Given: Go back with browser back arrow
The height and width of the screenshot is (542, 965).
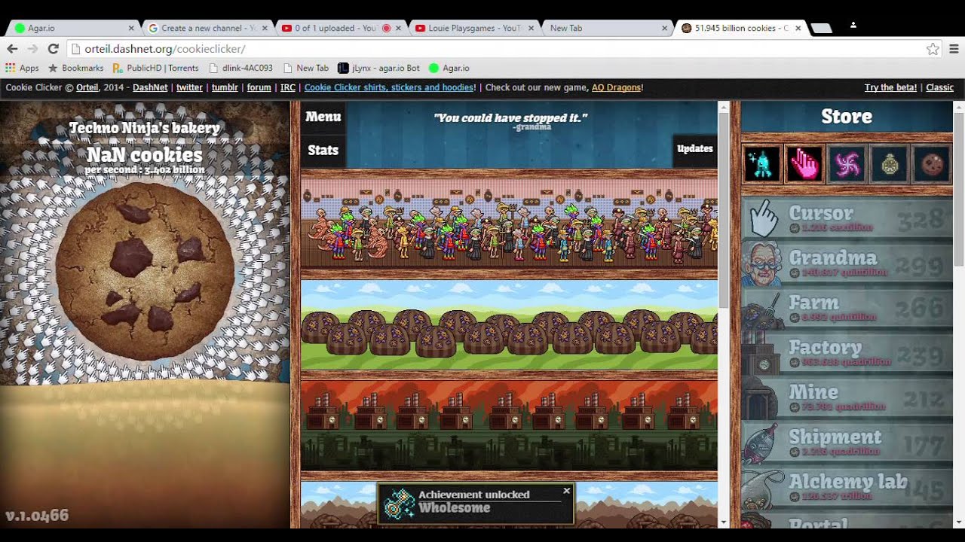Looking at the screenshot, I should pos(12,49).
